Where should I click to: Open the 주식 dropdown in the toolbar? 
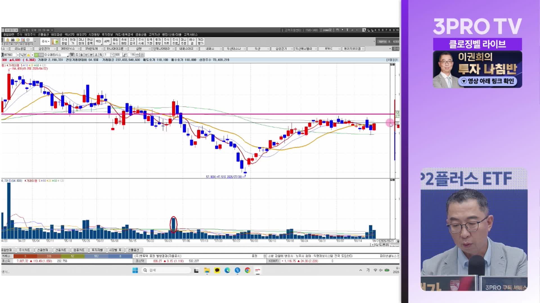[45, 41]
